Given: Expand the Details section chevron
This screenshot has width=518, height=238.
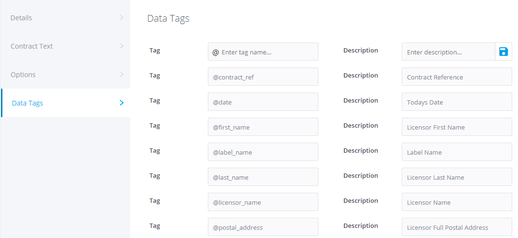Looking at the screenshot, I should click(121, 18).
